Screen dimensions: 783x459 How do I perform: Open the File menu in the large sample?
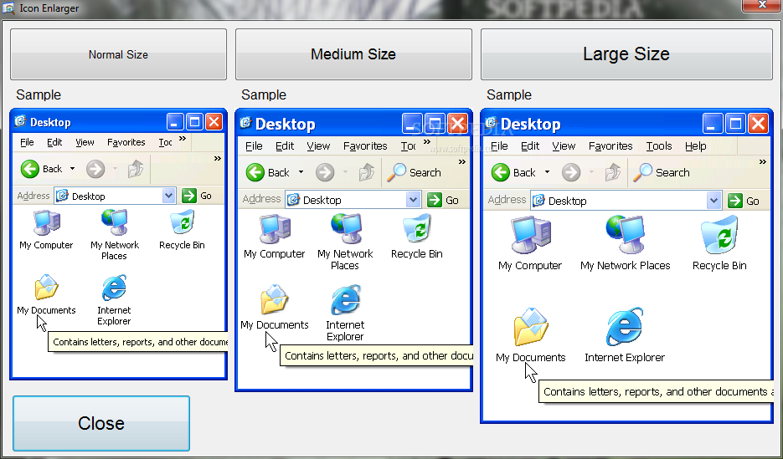(499, 146)
